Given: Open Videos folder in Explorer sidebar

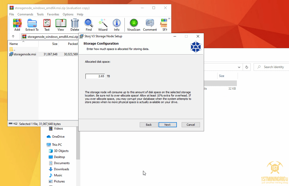Looking at the screenshot, I should [x=56, y=128].
